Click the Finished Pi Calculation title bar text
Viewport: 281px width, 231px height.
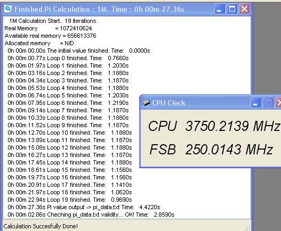click(99, 9)
